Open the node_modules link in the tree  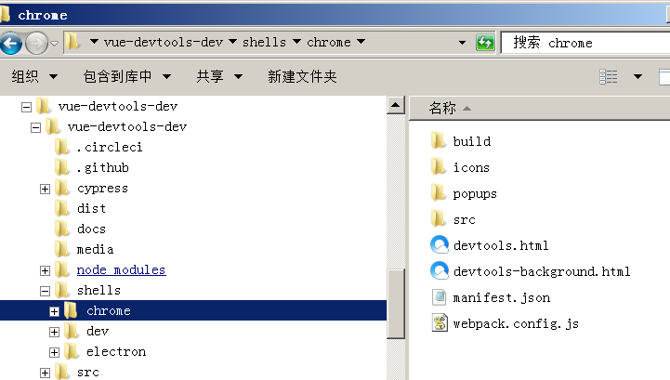pos(122,269)
